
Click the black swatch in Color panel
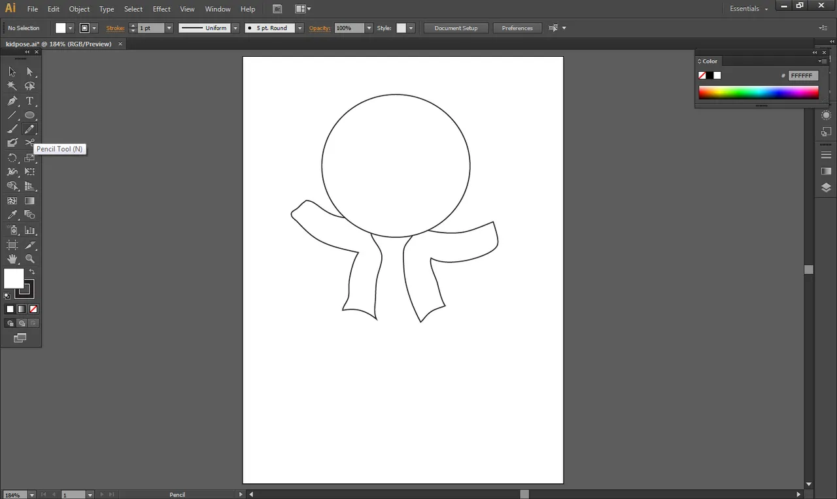point(709,76)
